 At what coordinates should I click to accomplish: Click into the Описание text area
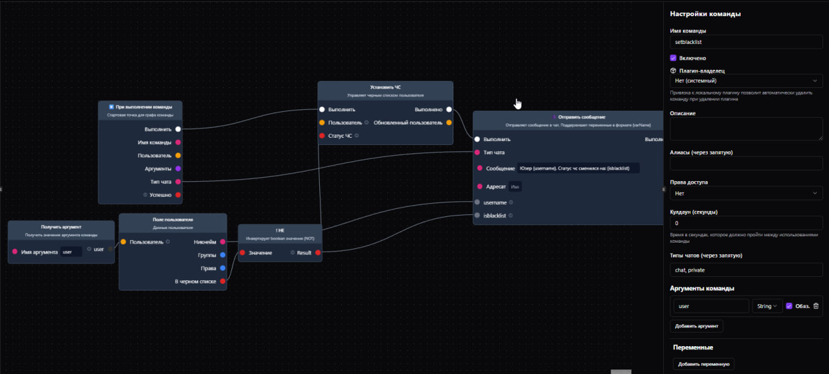click(x=746, y=129)
